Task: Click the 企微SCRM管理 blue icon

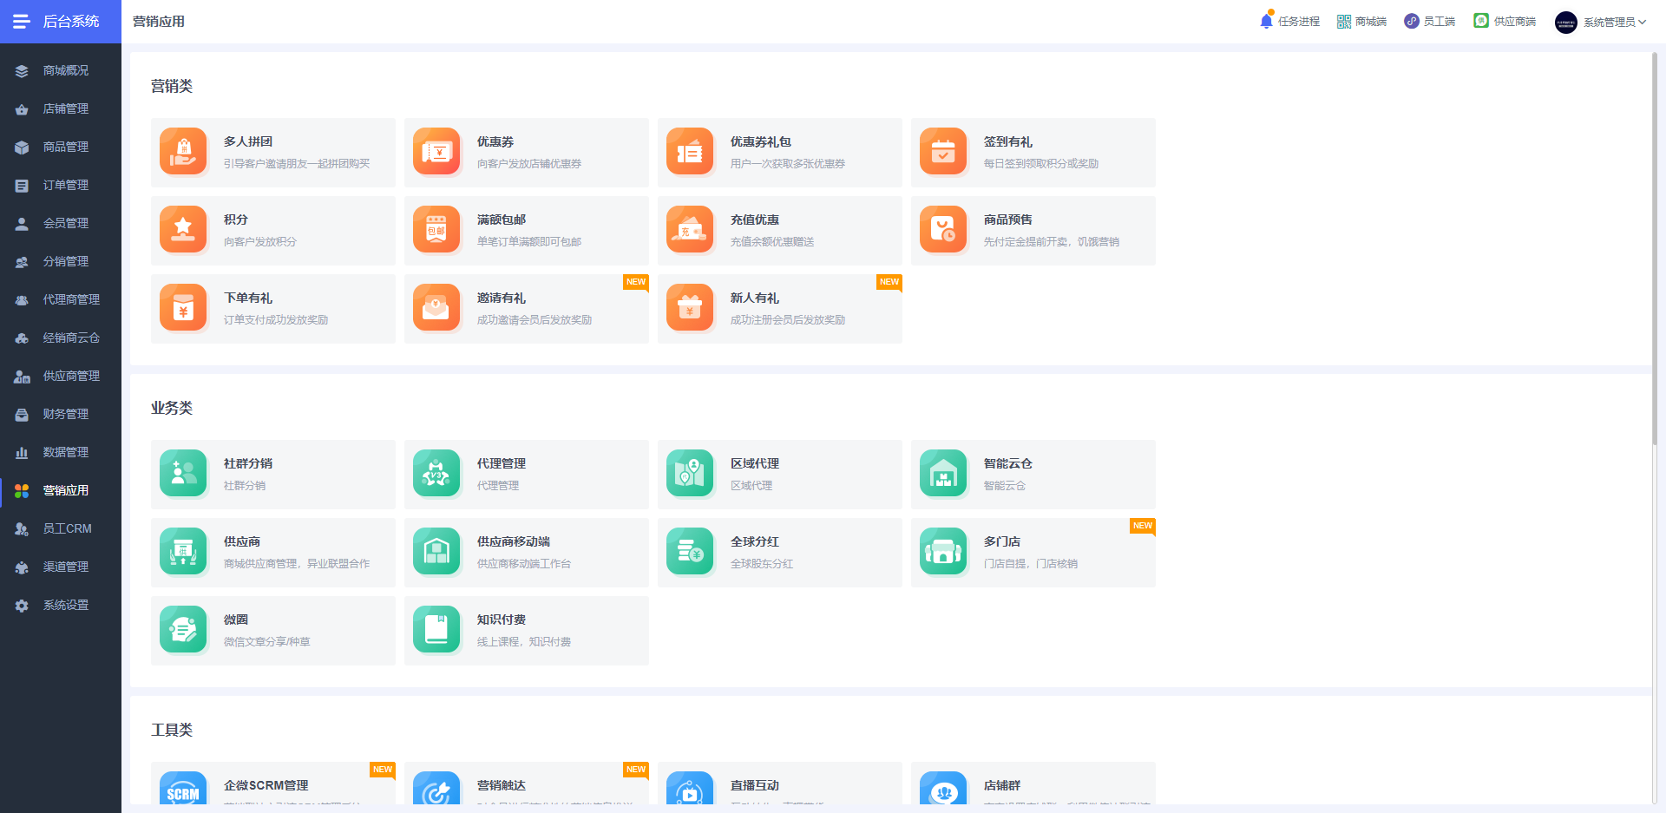Action: tap(183, 788)
